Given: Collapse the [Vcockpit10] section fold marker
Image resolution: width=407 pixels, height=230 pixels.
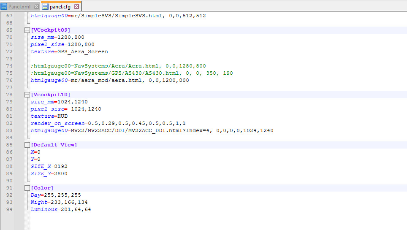Looking at the screenshot, I should (27, 95).
